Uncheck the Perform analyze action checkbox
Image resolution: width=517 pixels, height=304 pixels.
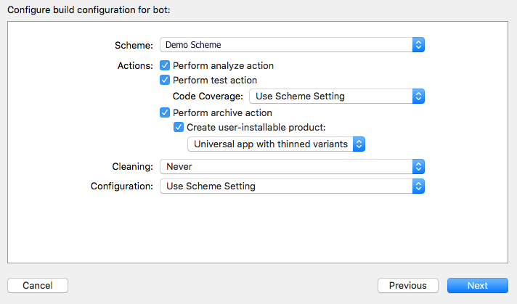[165, 66]
